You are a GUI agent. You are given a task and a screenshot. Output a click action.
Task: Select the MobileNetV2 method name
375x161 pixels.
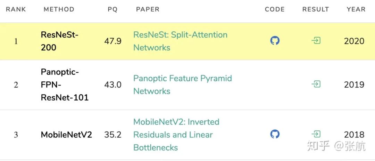pyautogui.click(x=66, y=135)
